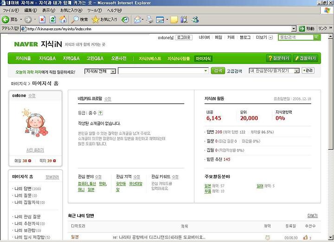
Task: Click the browser address URL field
Action: pyautogui.click(x=159, y=29)
